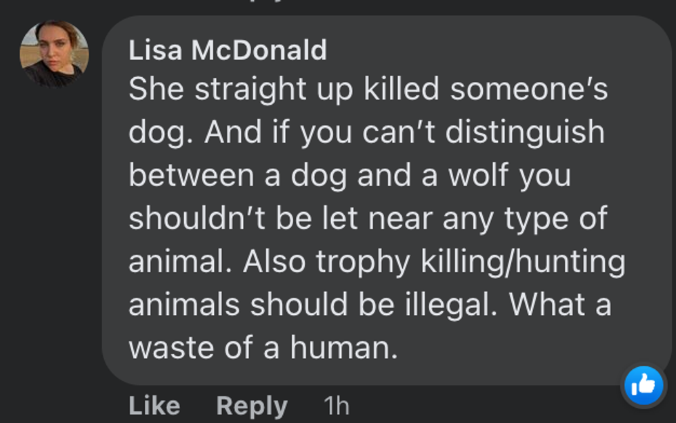
Task: Open Lisa McDonald's profile picture
Action: coord(54,54)
